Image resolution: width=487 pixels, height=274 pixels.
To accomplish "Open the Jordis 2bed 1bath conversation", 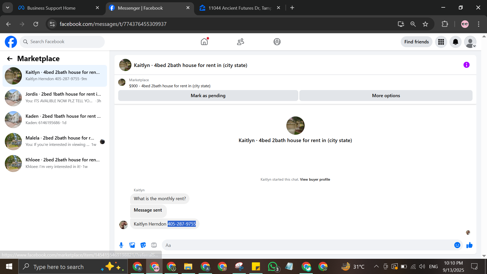I will (x=55, y=98).
